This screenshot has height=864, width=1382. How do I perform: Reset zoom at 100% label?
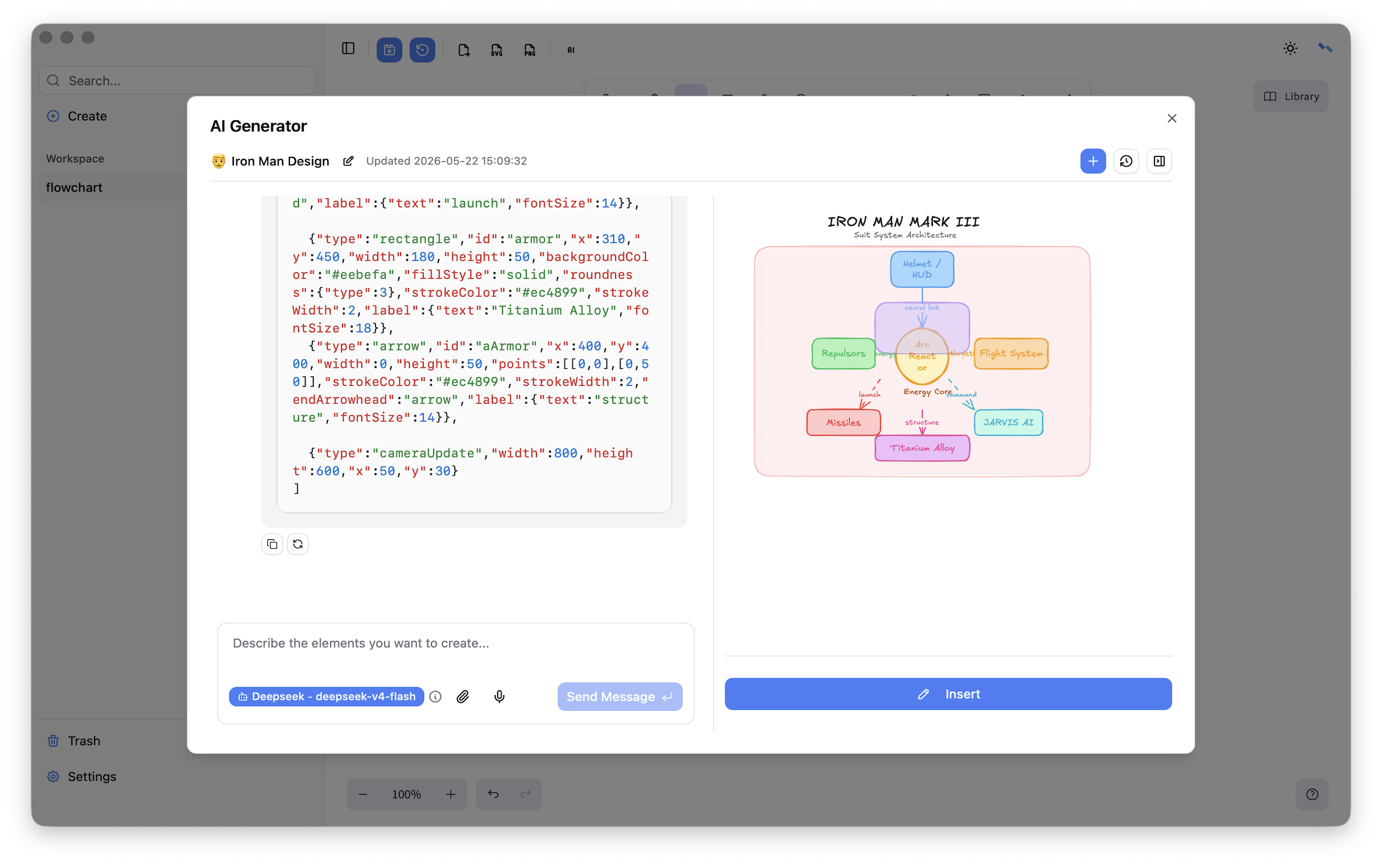[x=406, y=794]
